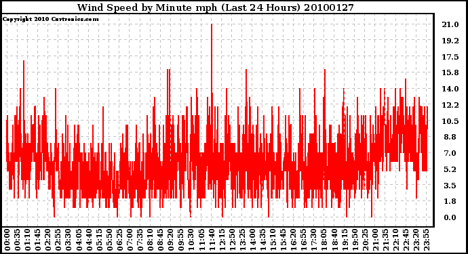
Task: Click the 'Copyright 2010 Cartronics.com' text
Action: pyautogui.click(x=50, y=19)
